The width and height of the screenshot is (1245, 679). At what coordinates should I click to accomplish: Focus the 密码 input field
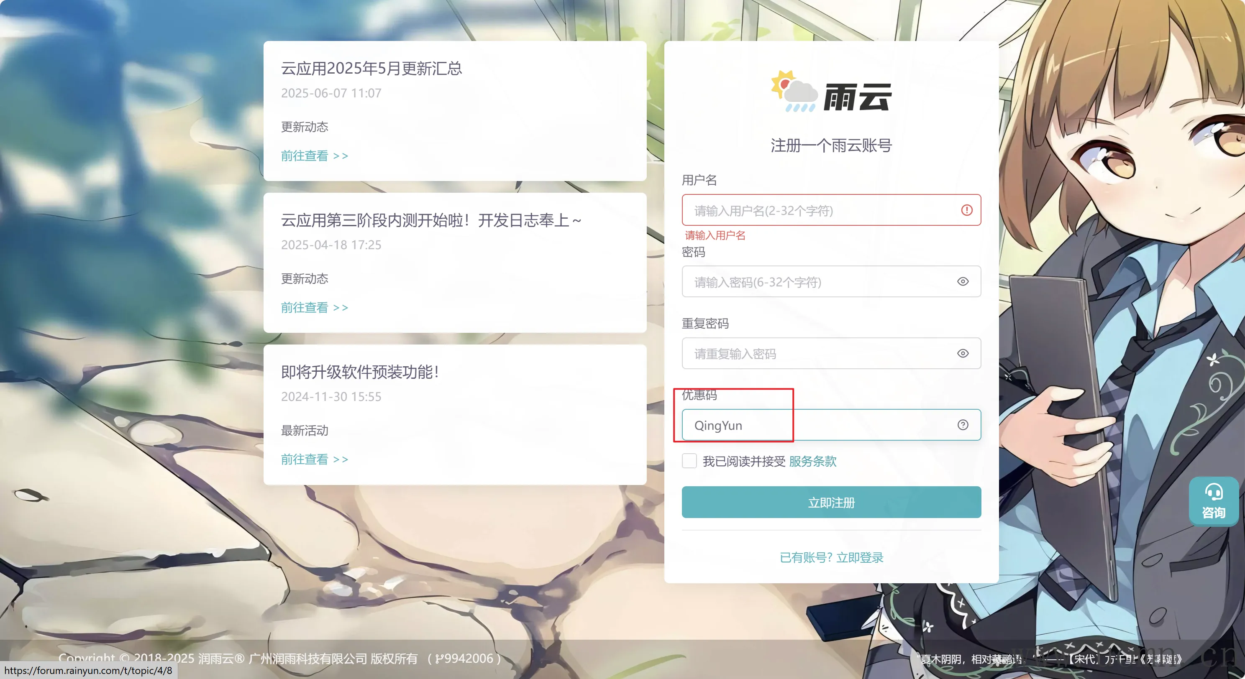point(831,281)
